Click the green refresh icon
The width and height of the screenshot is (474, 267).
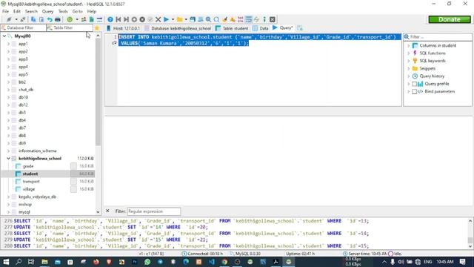(x=70, y=19)
